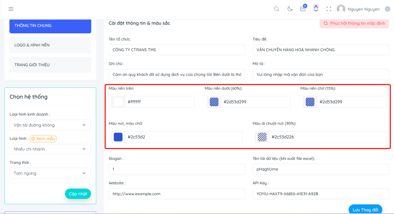Open the Nhiều chi nhánh dropdown
394x214 pixels.
coord(50,149)
